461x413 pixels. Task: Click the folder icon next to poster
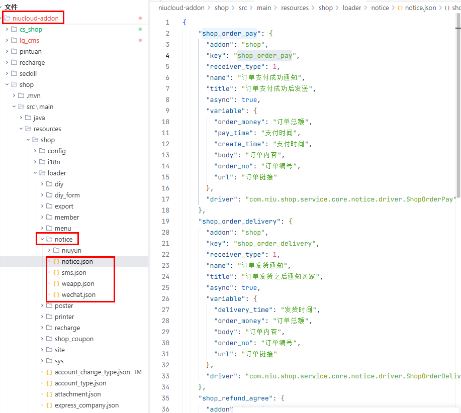[49, 306]
